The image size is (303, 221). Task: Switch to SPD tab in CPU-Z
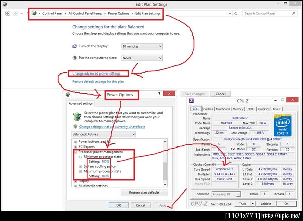(250, 109)
